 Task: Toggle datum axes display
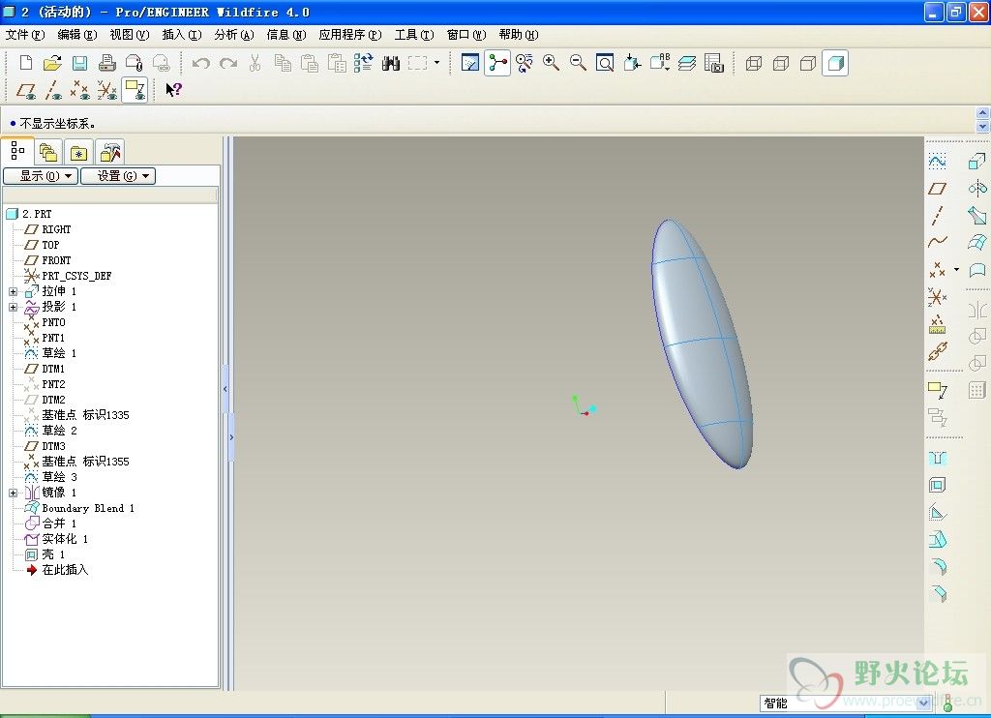53,90
